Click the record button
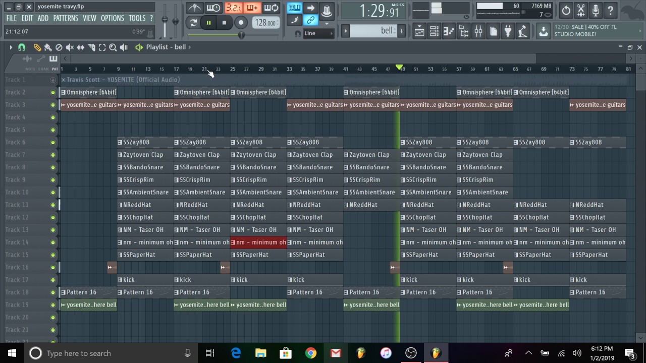This screenshot has height=363, width=646. click(241, 23)
